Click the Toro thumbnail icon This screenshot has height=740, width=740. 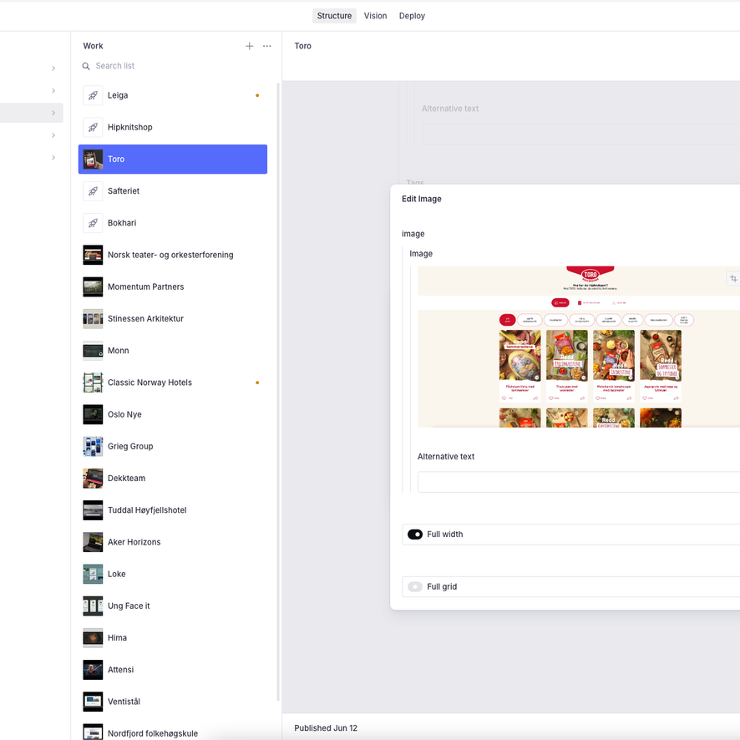(93, 159)
